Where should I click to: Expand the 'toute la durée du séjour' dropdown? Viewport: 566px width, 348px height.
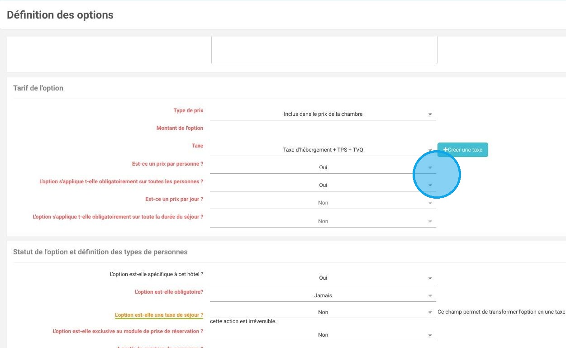[x=323, y=221]
